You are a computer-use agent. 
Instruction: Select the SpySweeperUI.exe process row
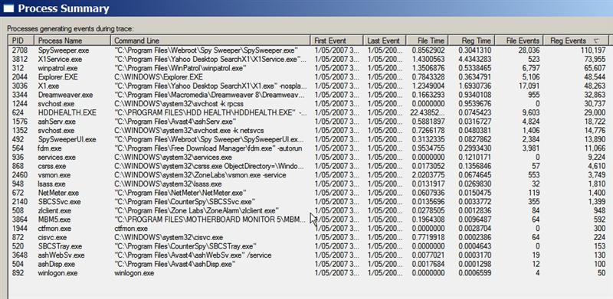coord(309,139)
